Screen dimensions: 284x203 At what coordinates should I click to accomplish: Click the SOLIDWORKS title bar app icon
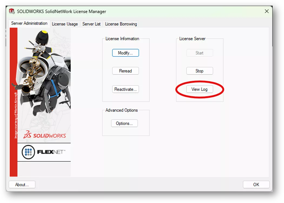tap(12, 11)
